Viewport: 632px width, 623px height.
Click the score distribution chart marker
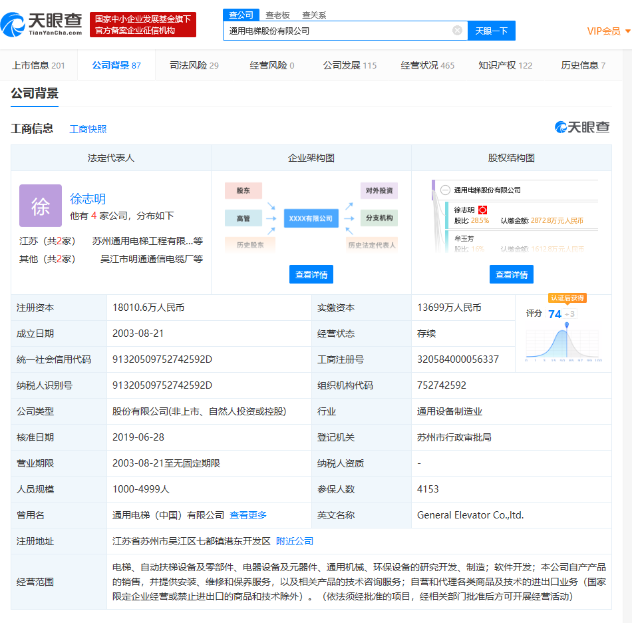pyautogui.click(x=567, y=325)
